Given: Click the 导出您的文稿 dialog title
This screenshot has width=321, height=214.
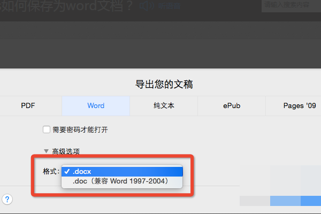Looking at the screenshot, I should [164, 85].
